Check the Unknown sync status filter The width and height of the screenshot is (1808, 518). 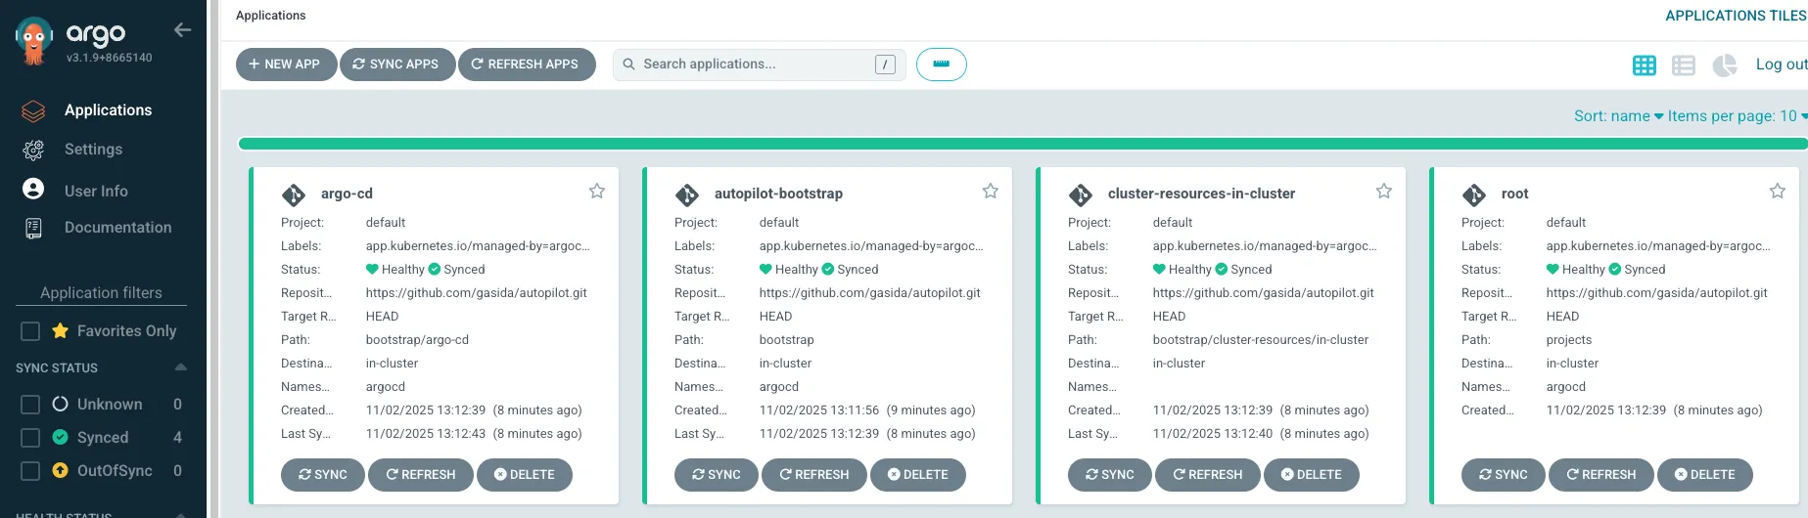(x=30, y=405)
